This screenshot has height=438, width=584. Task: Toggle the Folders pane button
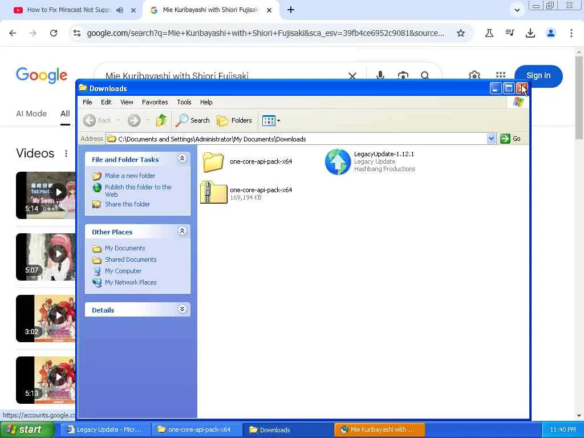click(x=234, y=120)
